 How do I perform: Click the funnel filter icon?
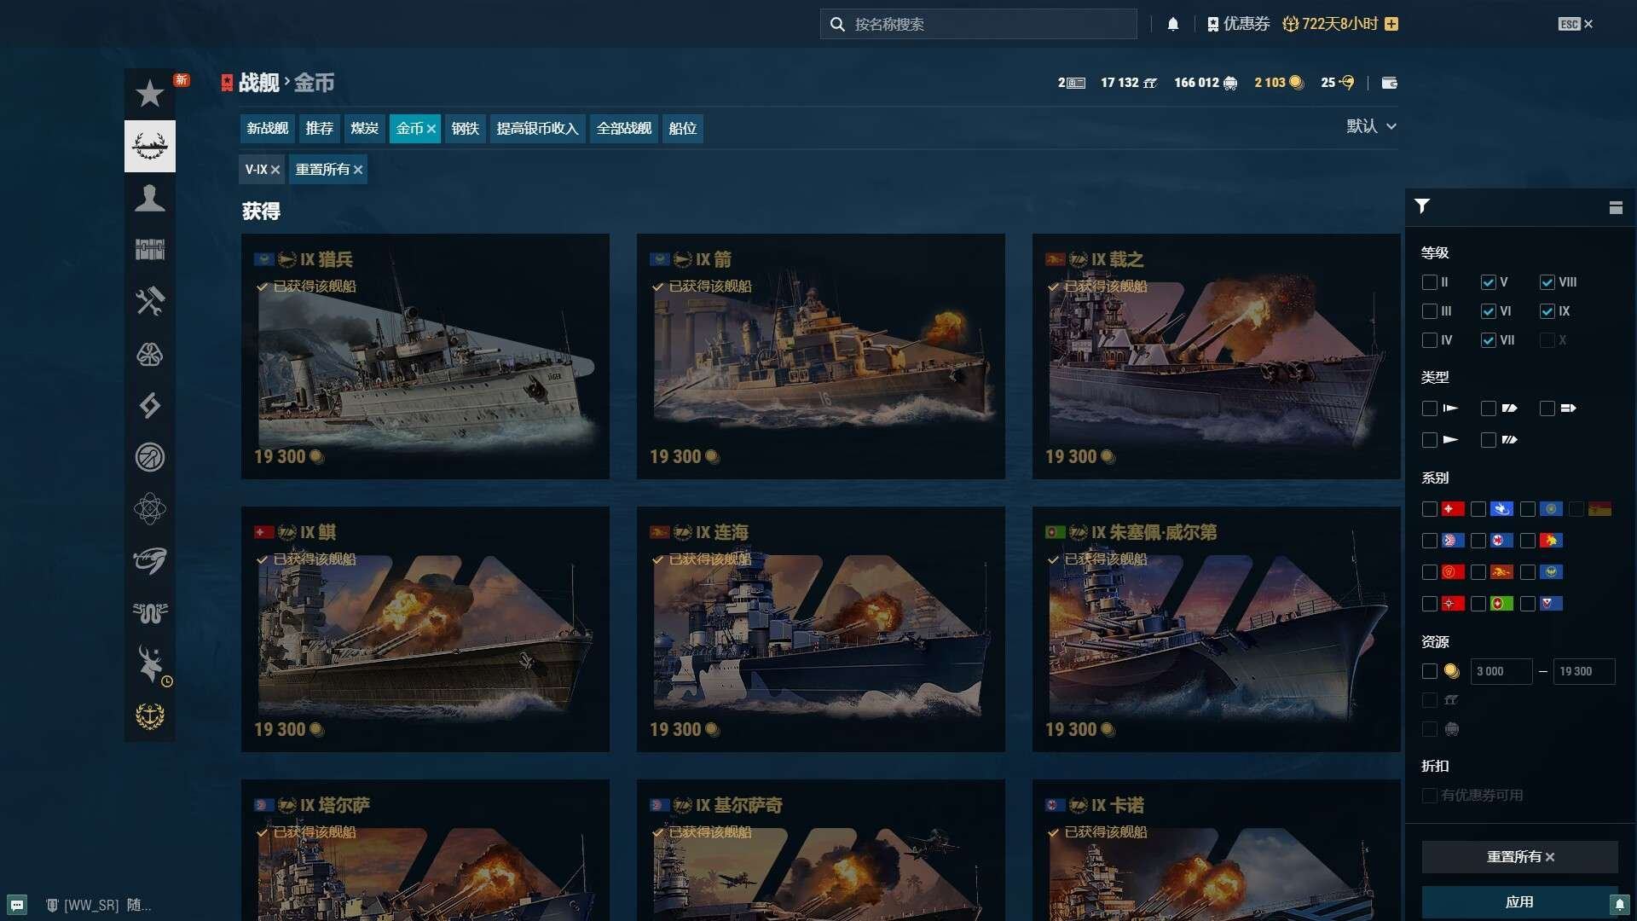tap(1421, 206)
